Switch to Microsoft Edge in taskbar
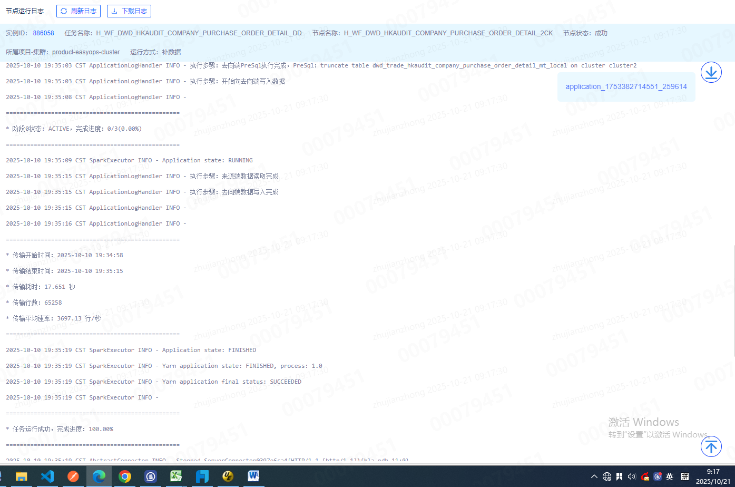 (99, 476)
